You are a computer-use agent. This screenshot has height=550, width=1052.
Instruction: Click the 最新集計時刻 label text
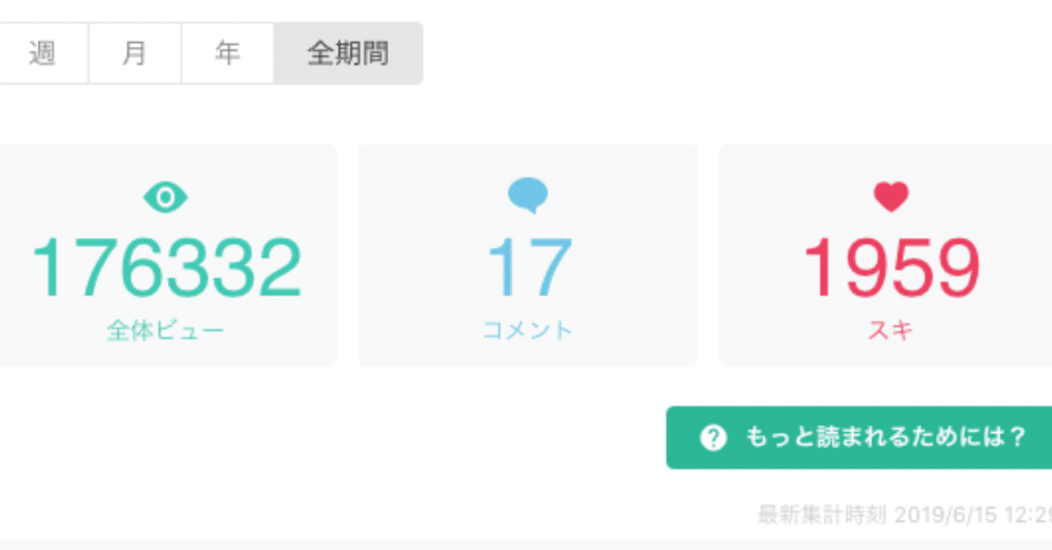click(821, 516)
